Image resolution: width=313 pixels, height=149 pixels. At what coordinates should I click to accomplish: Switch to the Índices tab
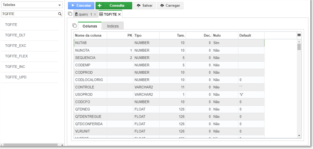coord(113,26)
